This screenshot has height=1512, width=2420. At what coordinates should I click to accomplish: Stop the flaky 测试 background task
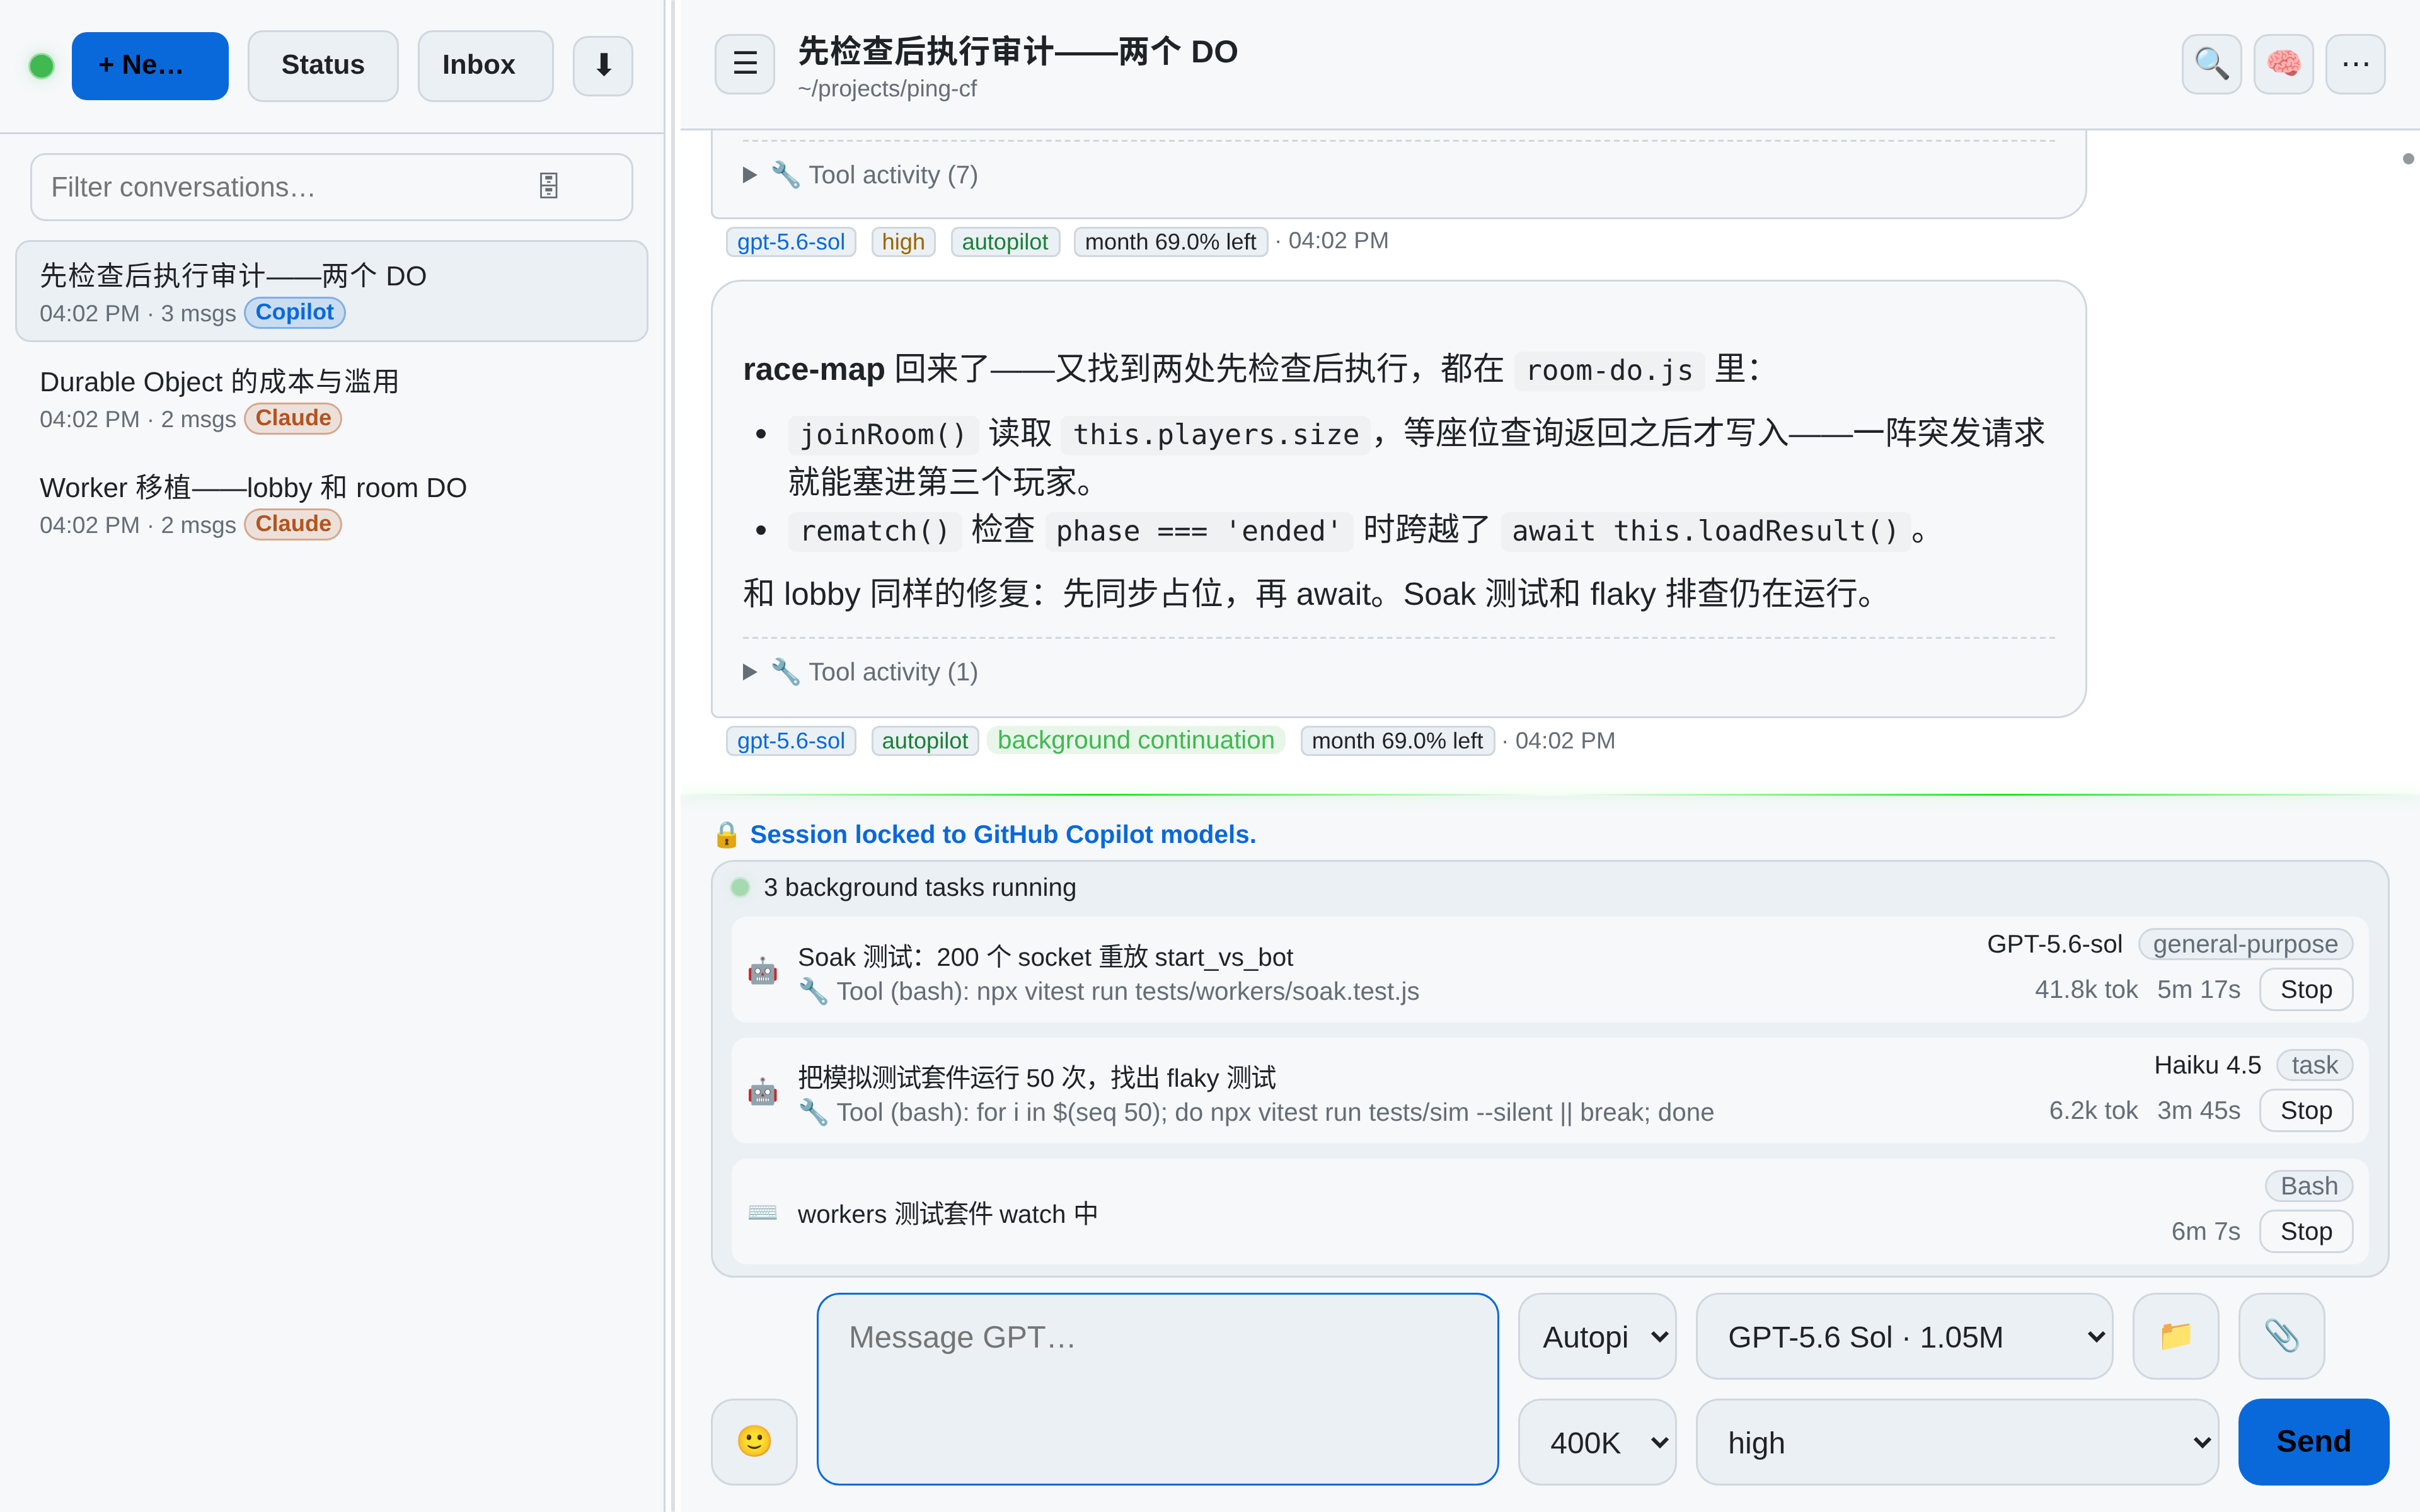pos(2305,1110)
